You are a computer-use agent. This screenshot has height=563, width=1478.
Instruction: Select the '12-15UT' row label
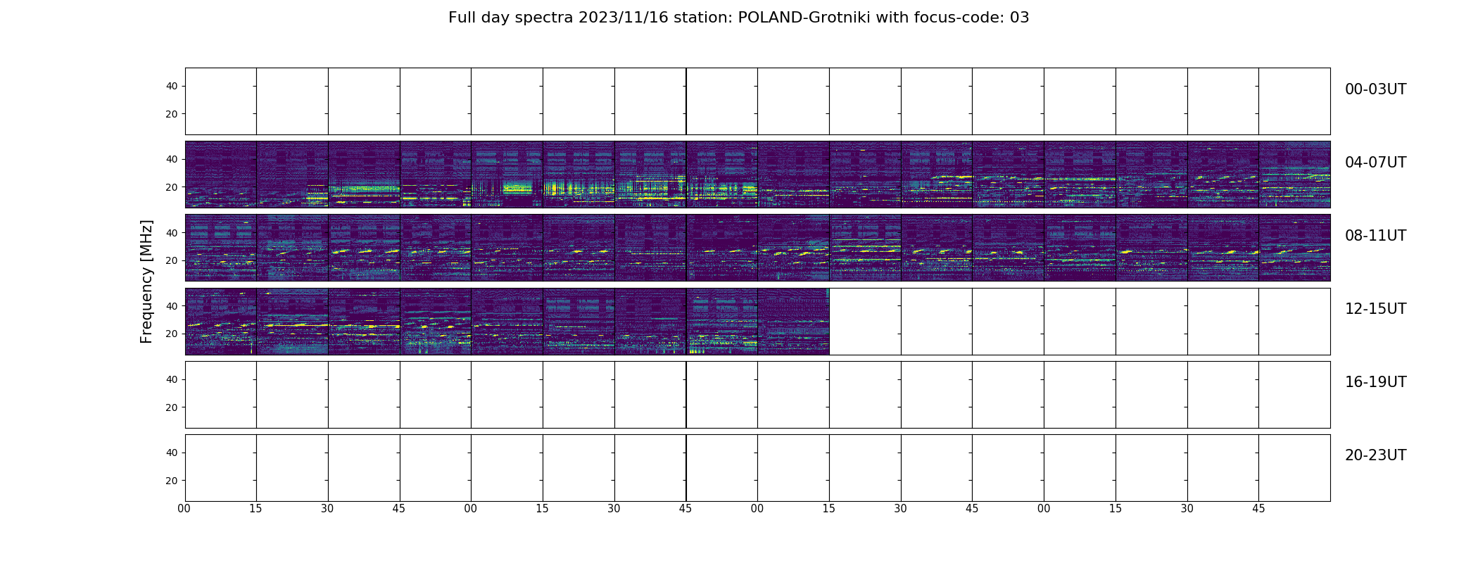[1375, 309]
